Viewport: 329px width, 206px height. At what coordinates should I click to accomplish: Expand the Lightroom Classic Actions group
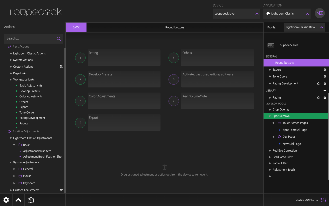tap(11, 53)
